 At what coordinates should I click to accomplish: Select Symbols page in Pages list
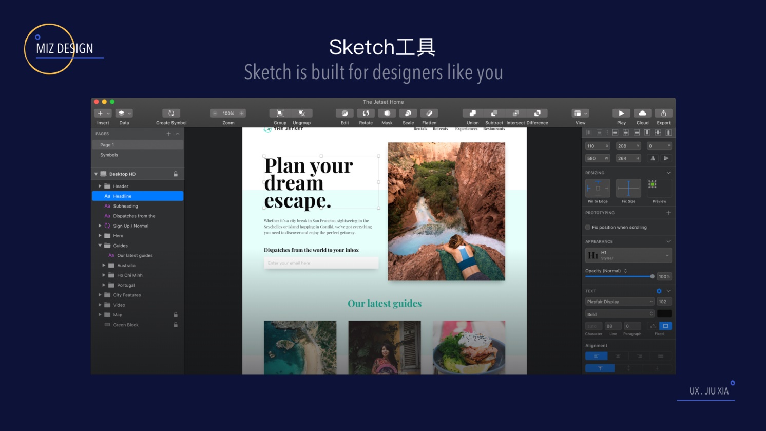[109, 155]
